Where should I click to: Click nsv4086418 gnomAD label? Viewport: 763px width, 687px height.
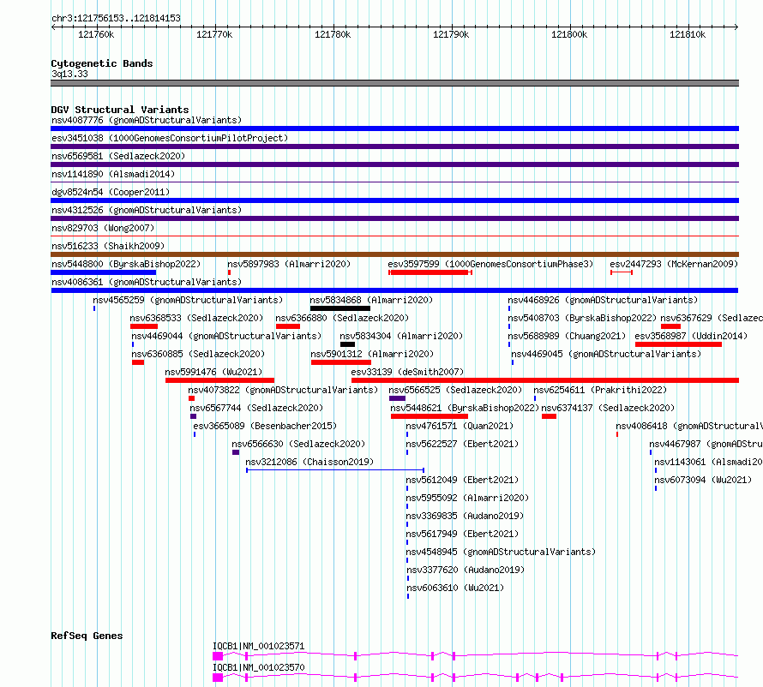[x=689, y=426]
